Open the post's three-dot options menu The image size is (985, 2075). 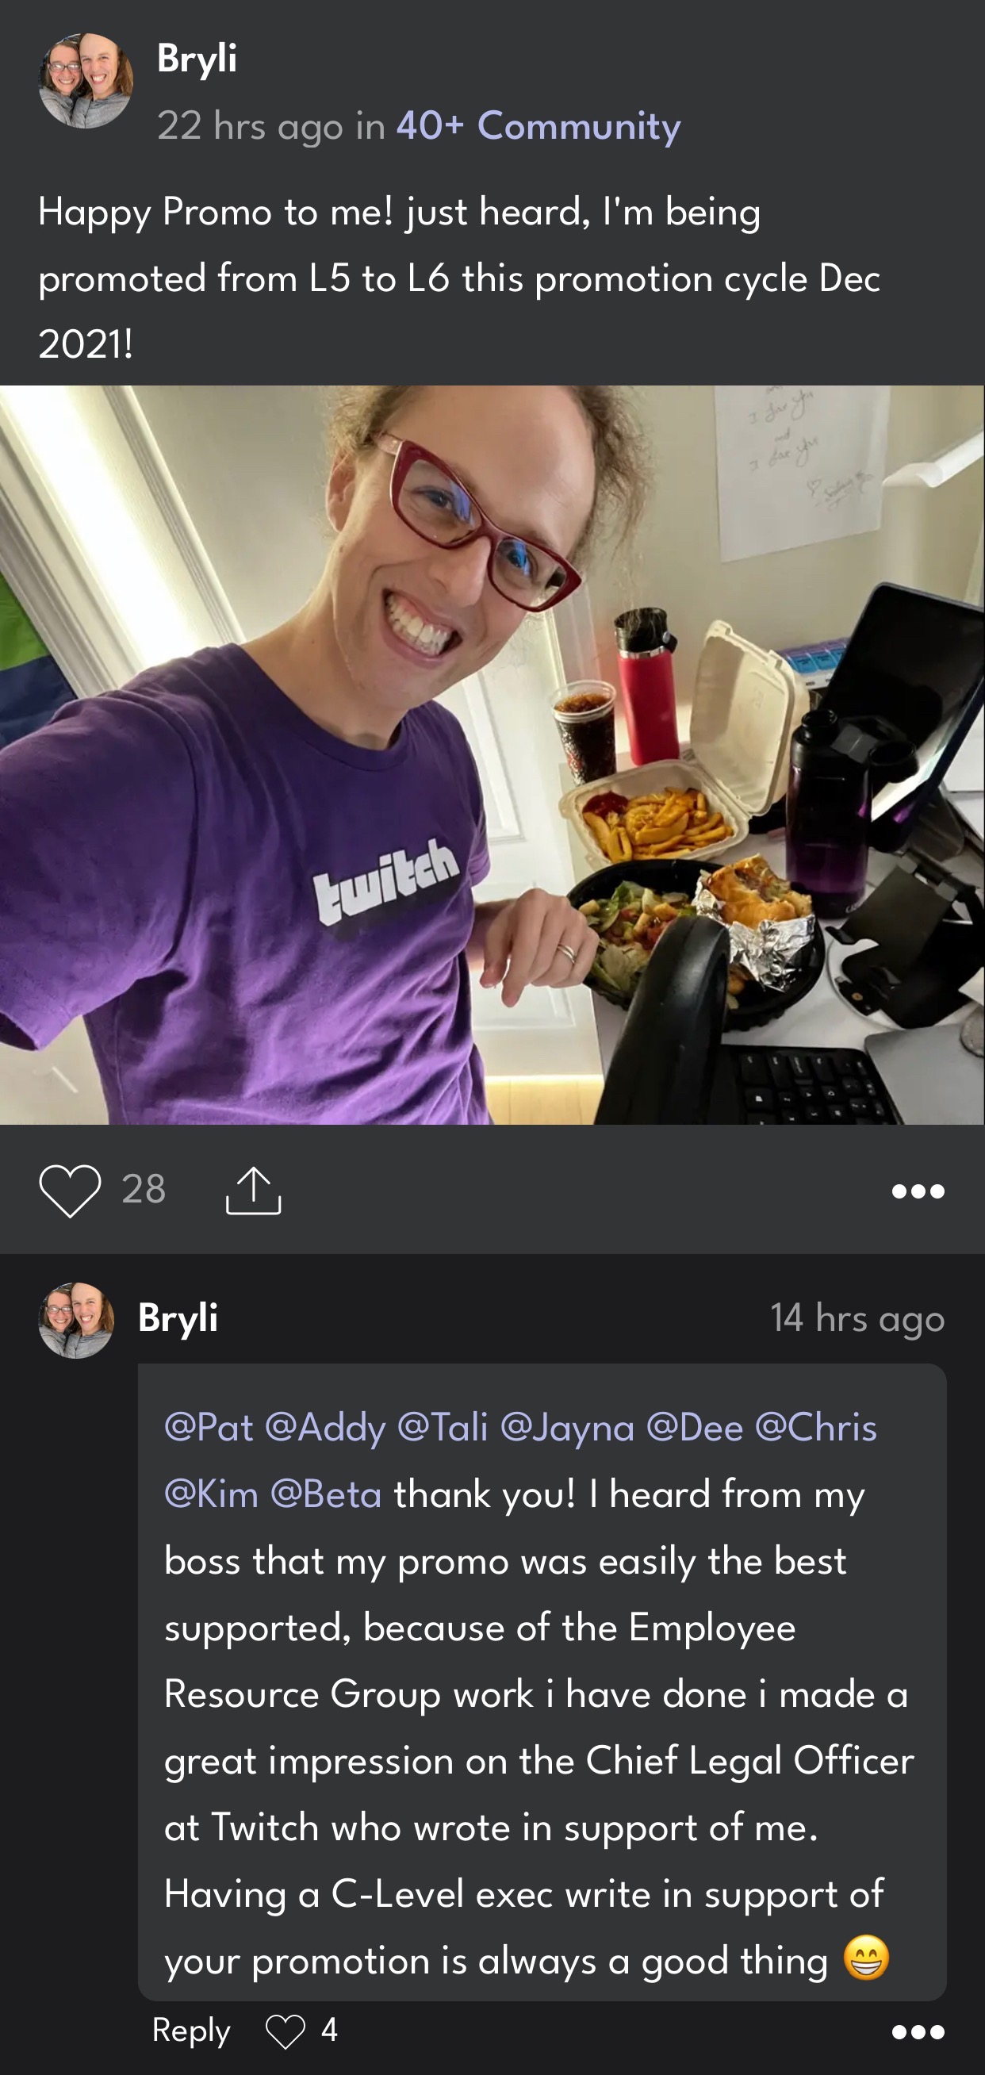(x=918, y=1191)
